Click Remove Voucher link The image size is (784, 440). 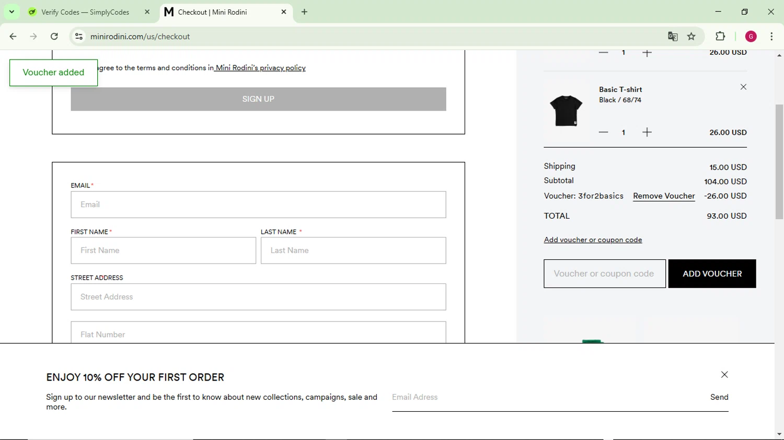point(664,196)
